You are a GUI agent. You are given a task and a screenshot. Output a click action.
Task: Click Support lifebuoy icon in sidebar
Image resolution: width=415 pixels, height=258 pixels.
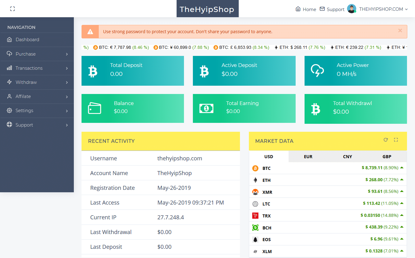[10, 125]
